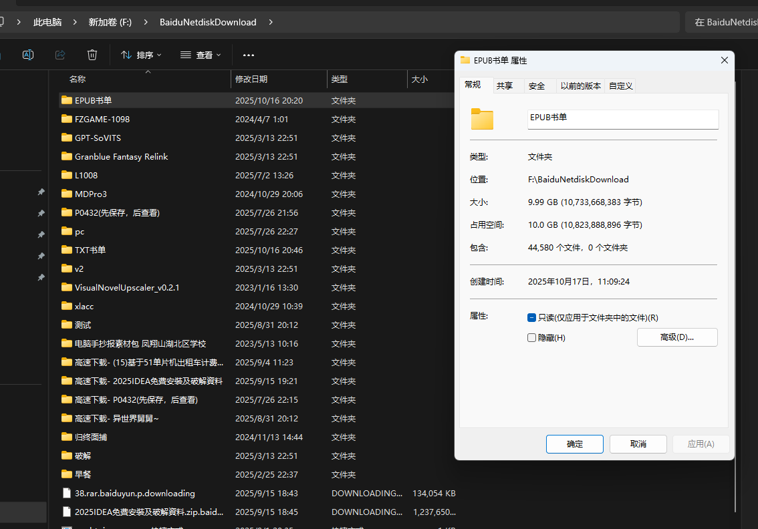Click the GPT-SoVITS folder icon

66,138
